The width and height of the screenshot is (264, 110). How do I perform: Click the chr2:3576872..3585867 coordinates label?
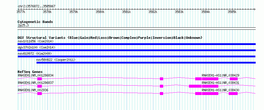[36, 6]
